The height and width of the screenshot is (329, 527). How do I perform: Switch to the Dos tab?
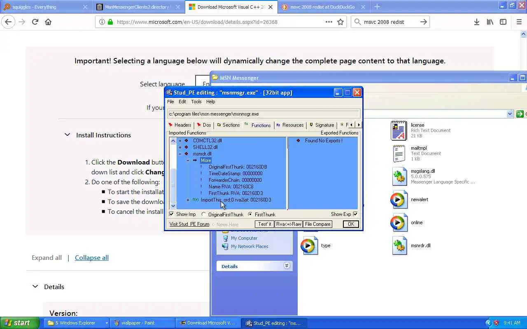coord(204,125)
